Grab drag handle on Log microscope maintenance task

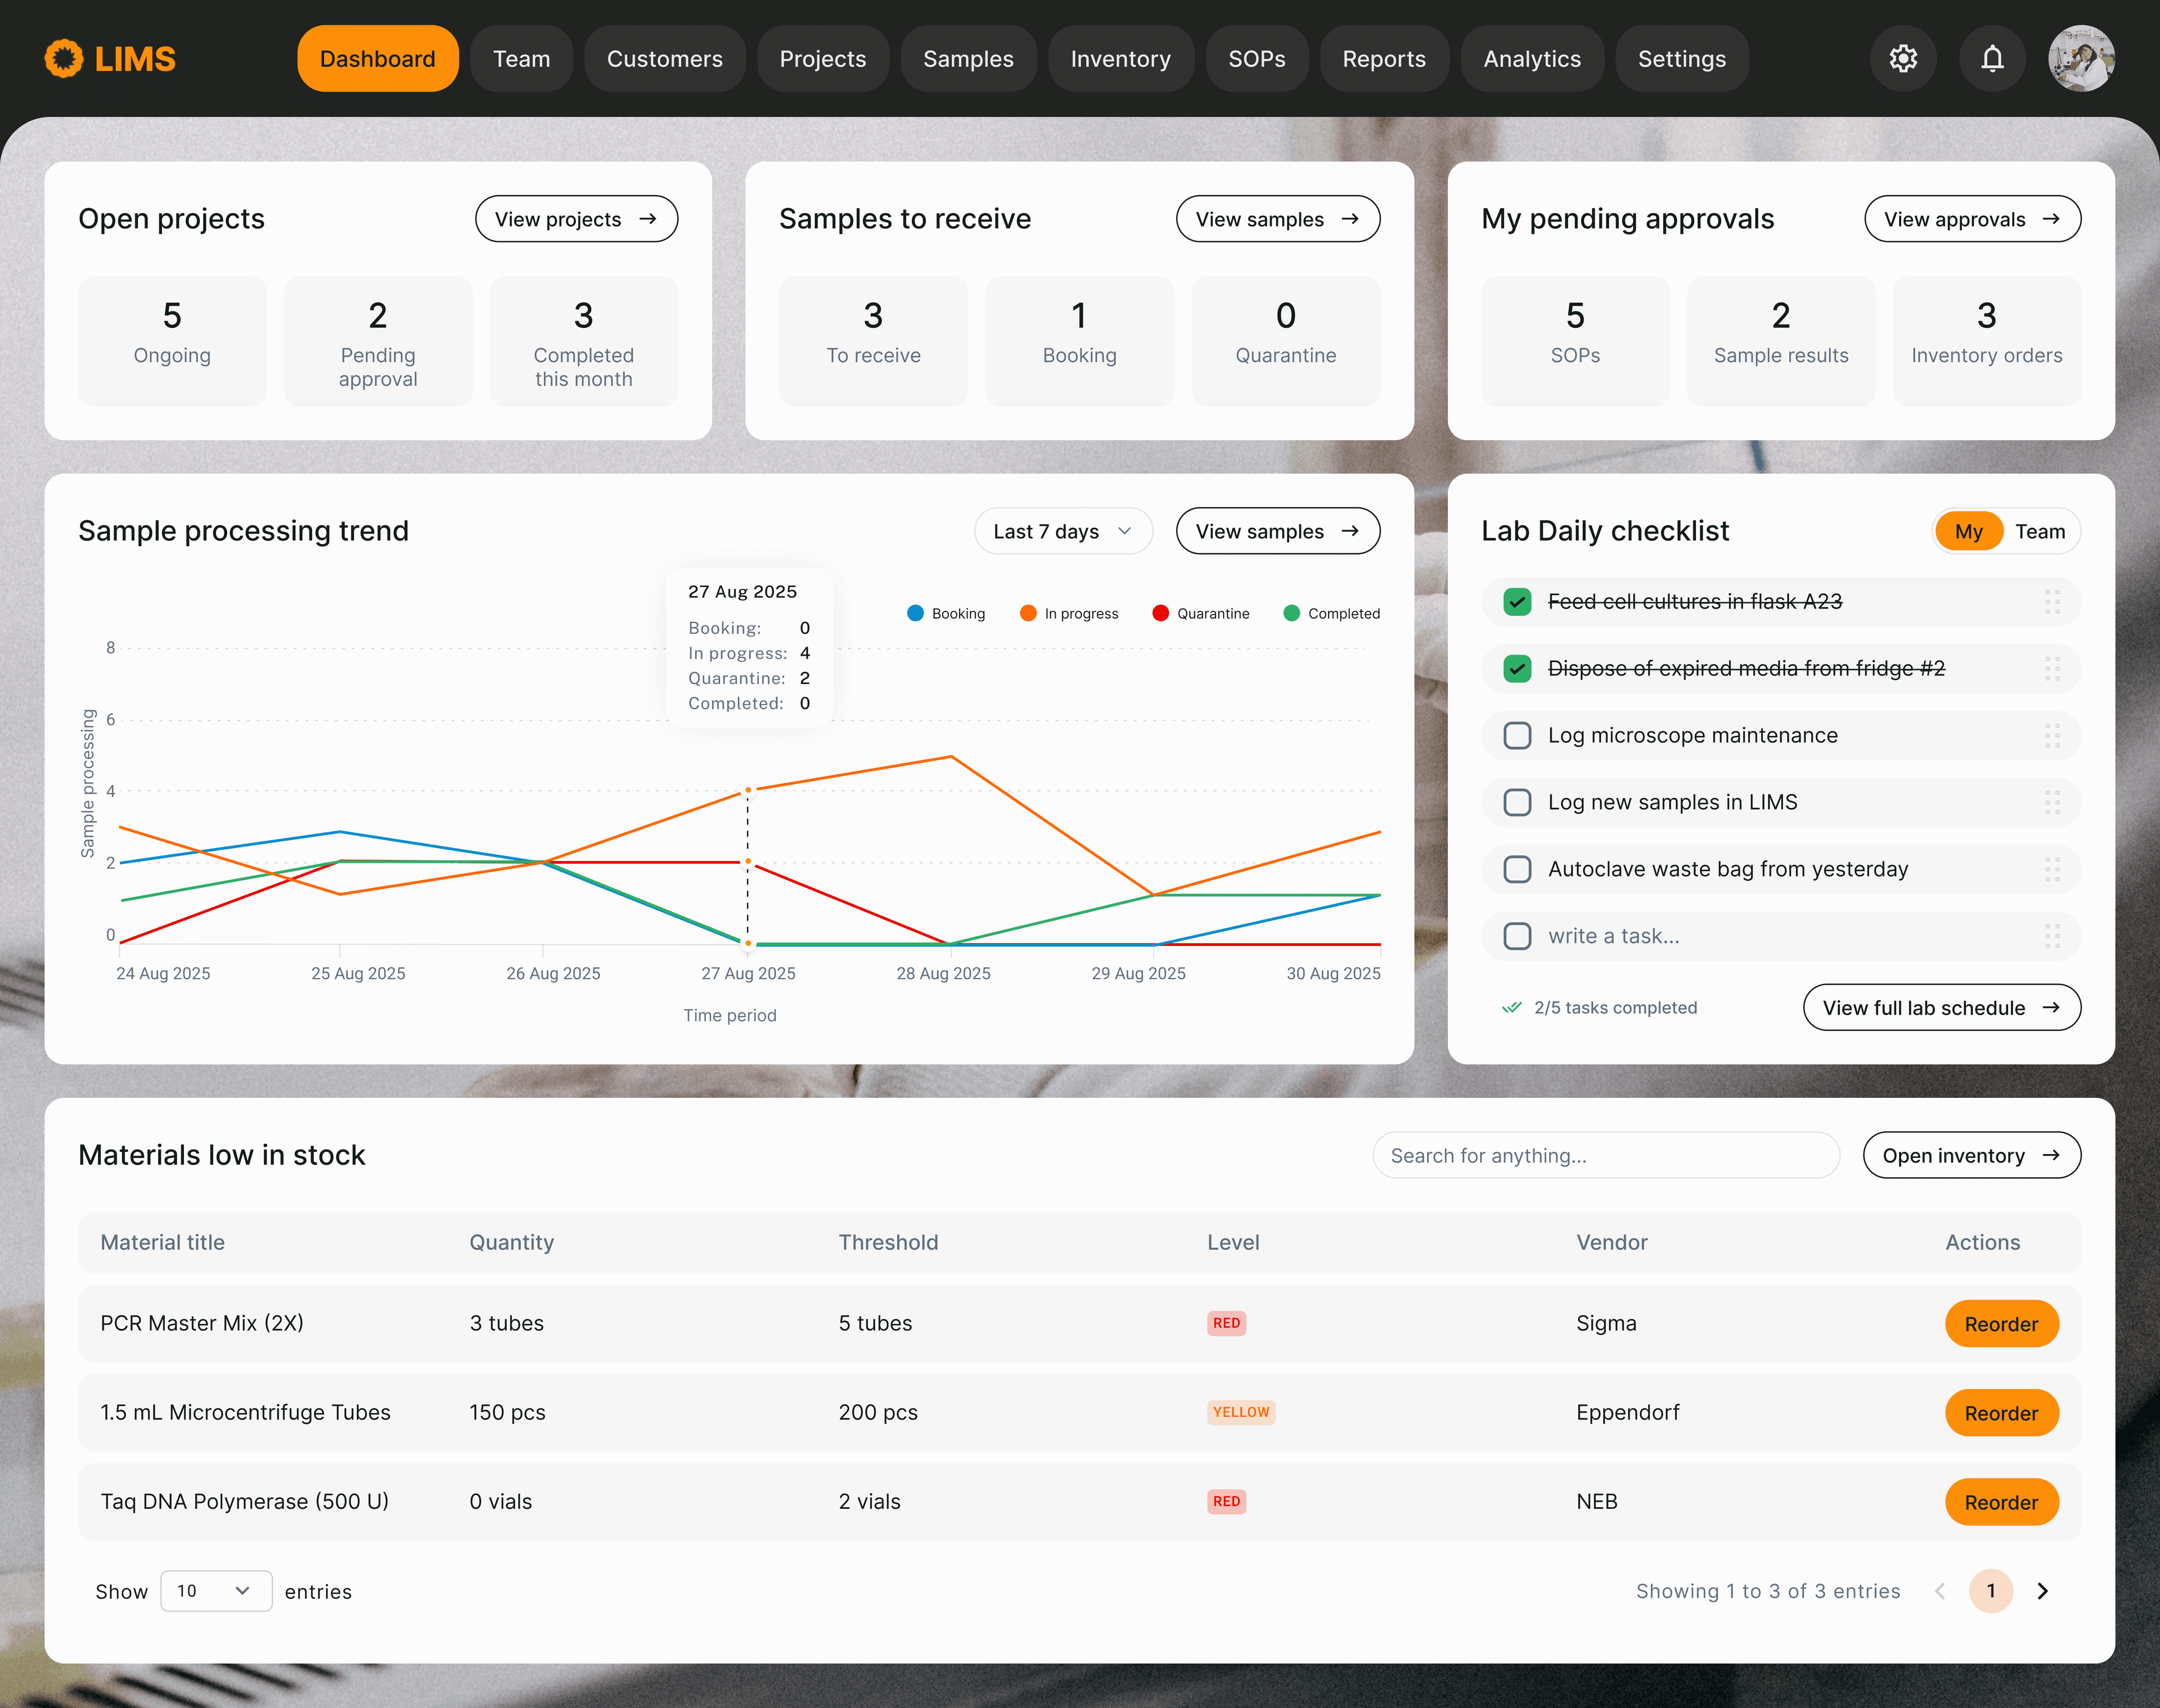(x=2052, y=736)
